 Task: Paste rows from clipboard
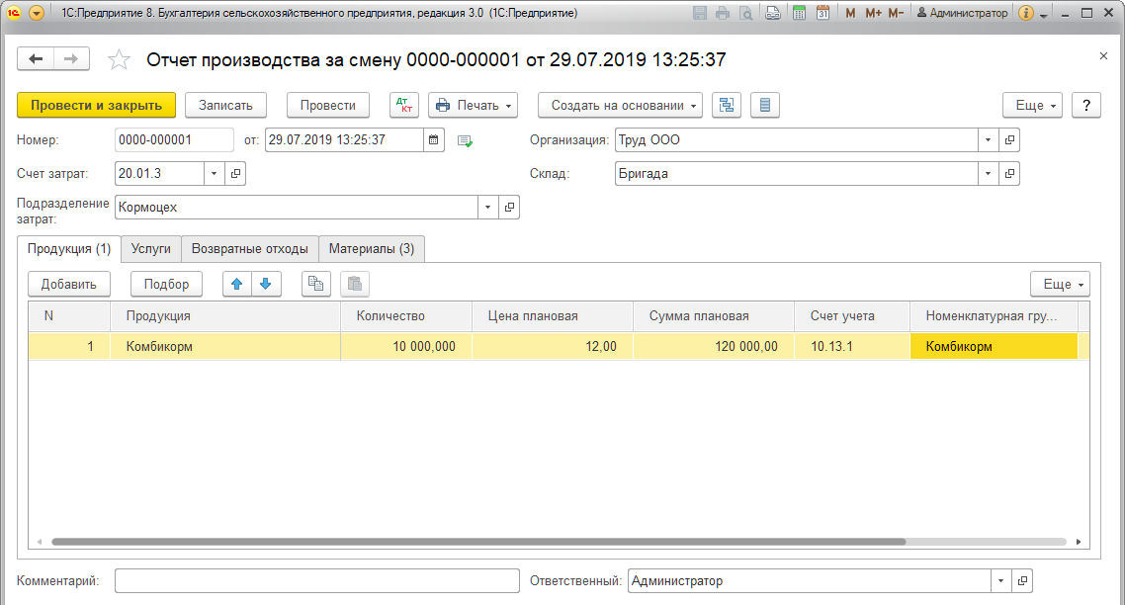pyautogui.click(x=355, y=284)
